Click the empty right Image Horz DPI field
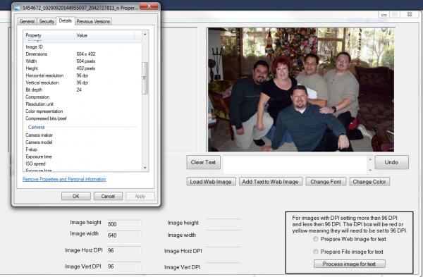This screenshot has width=423, height=277. tap(223, 251)
